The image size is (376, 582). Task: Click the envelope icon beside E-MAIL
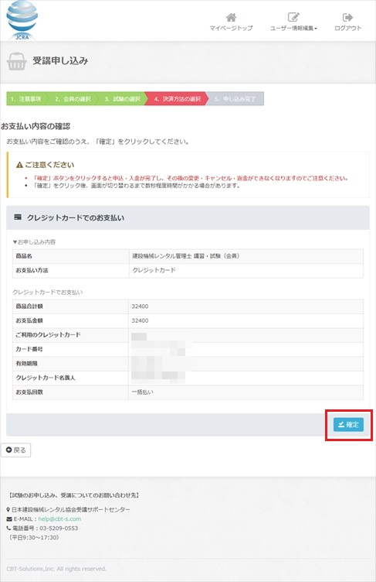(x=9, y=519)
